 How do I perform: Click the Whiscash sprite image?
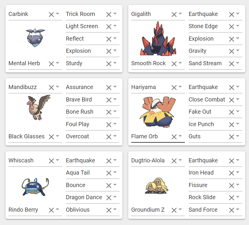click(35, 187)
